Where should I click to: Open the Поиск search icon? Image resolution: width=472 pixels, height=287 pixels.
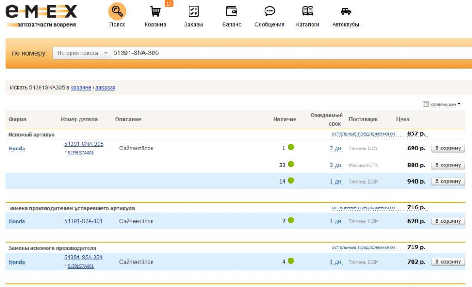tap(117, 11)
